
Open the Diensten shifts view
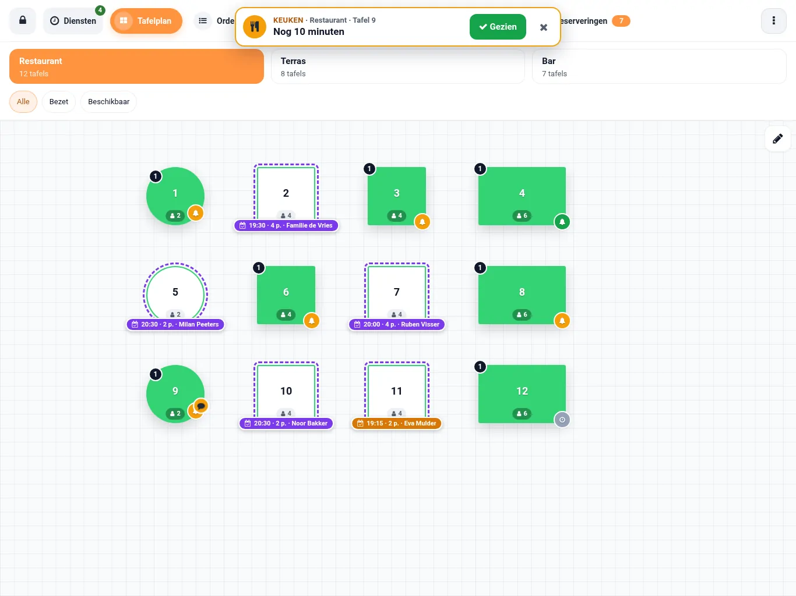point(73,21)
